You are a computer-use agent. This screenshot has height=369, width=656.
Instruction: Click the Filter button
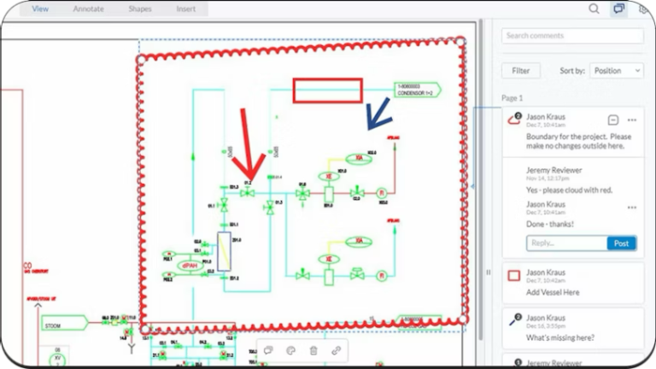click(x=520, y=71)
